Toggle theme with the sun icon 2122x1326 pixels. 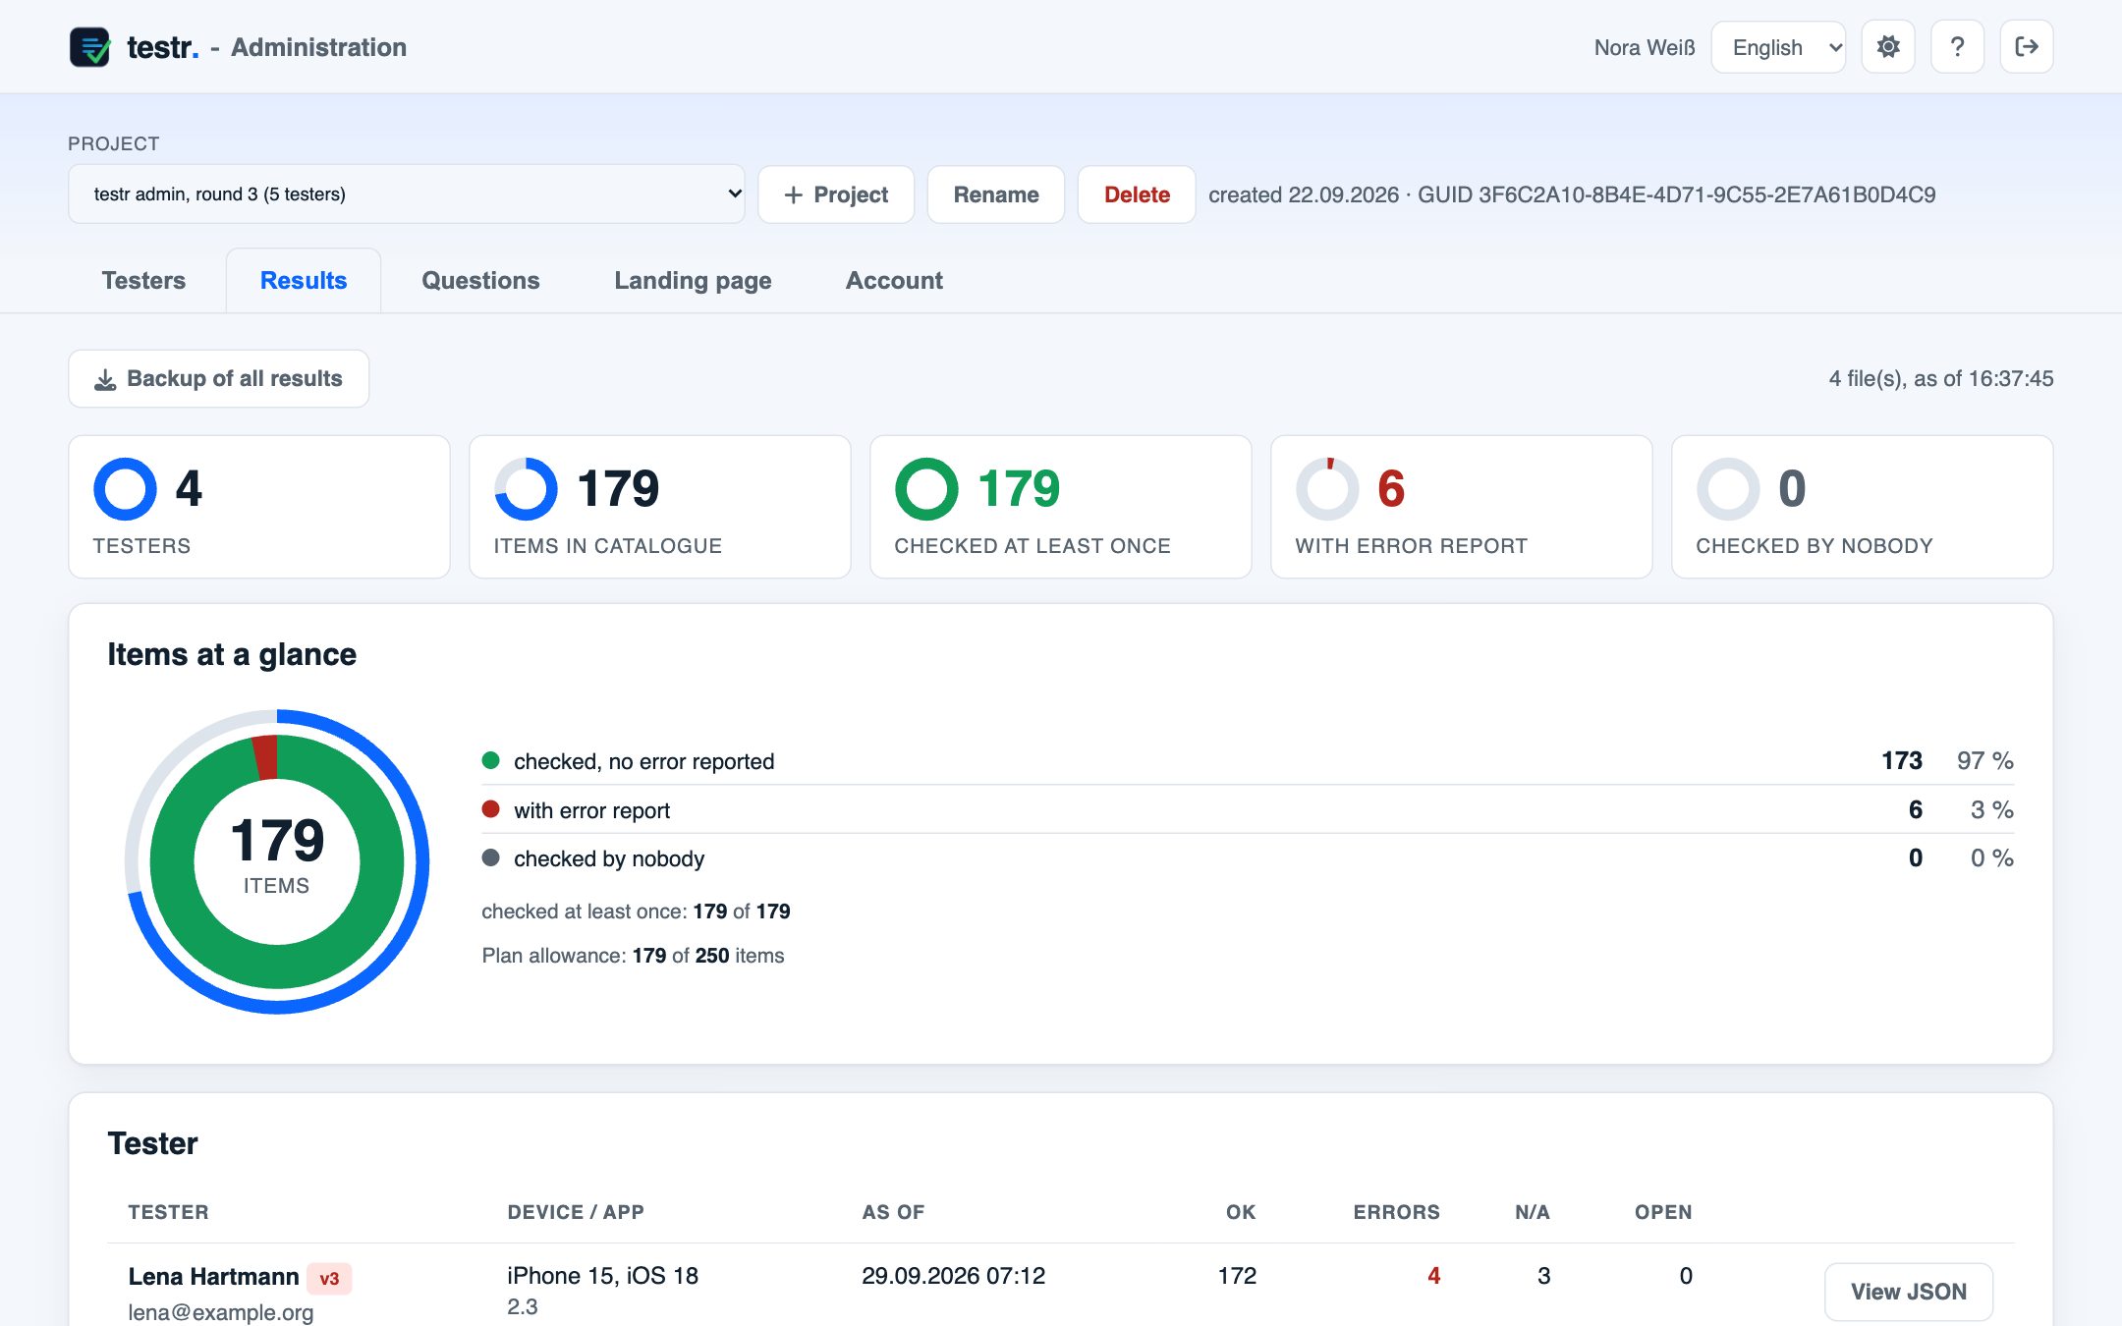(1887, 46)
